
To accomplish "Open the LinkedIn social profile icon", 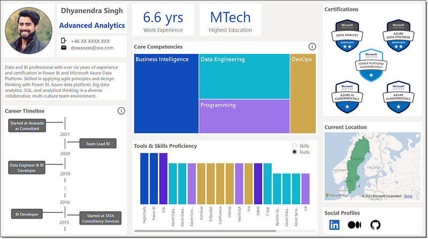I will 334,225.
